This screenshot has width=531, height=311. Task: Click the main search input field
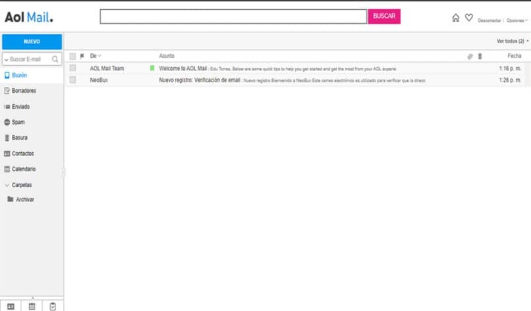[x=233, y=16]
